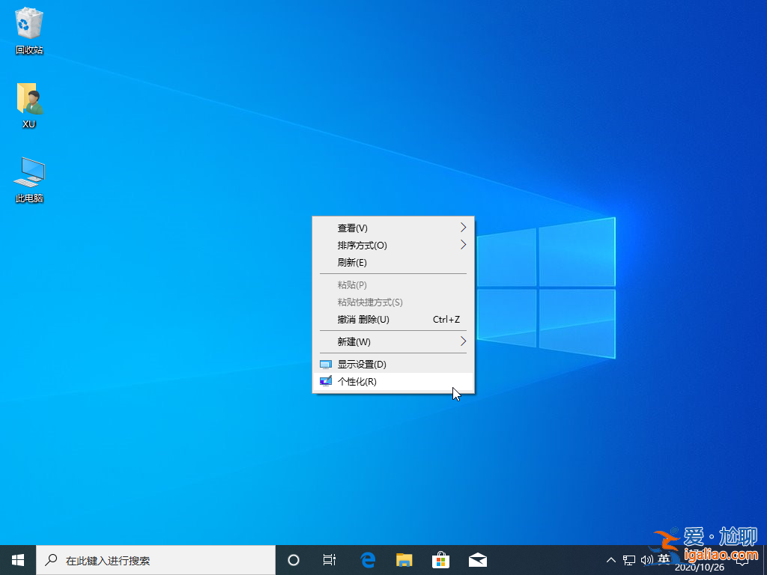Open Task View on the taskbar
767x575 pixels.
[x=330, y=559]
